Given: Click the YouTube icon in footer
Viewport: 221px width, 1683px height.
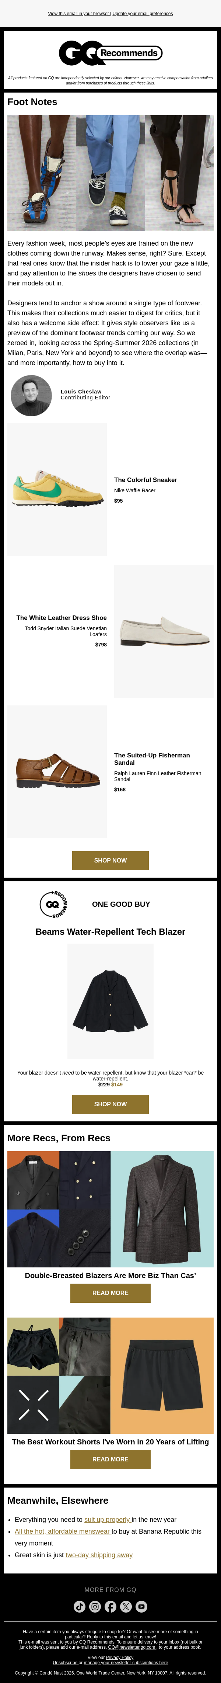Looking at the screenshot, I should click(141, 1606).
